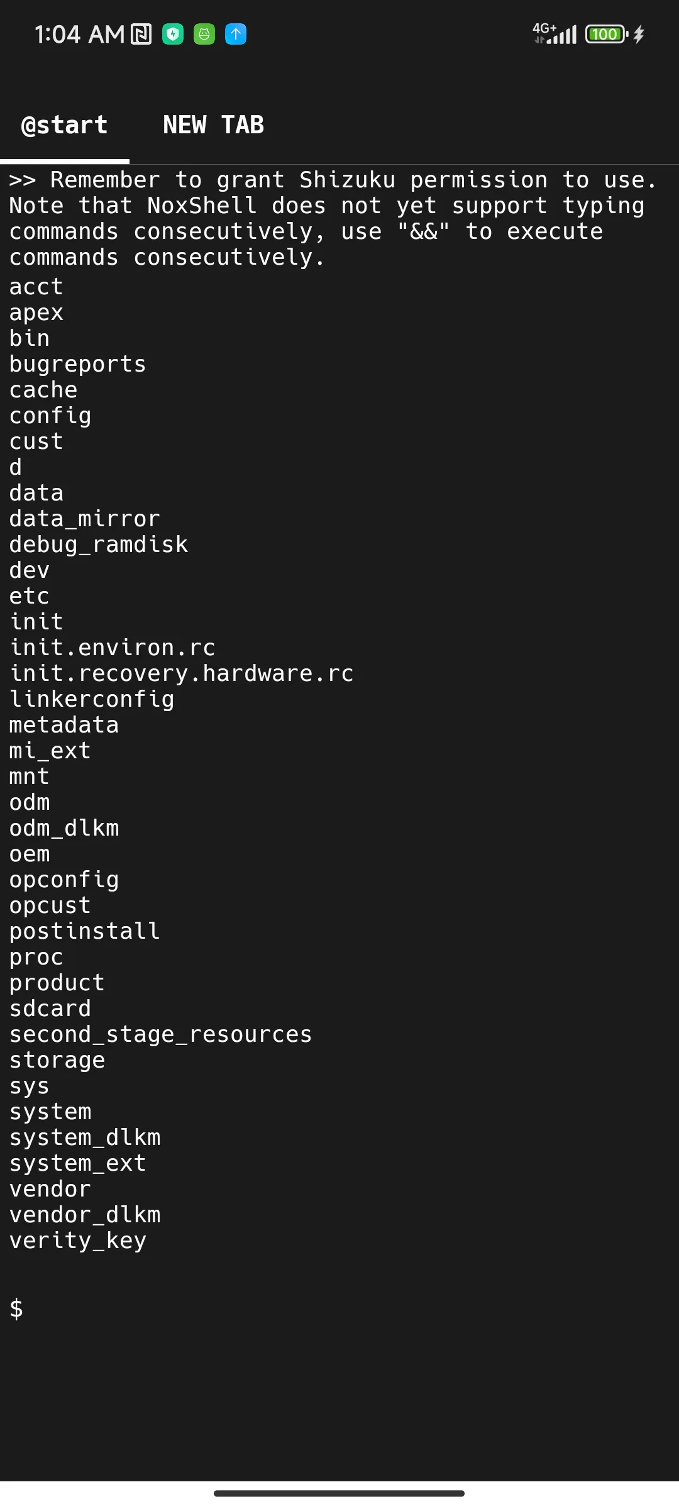Image resolution: width=679 pixels, height=1509 pixels.
Task: Tap the verity_key entry
Action: 78,1241
